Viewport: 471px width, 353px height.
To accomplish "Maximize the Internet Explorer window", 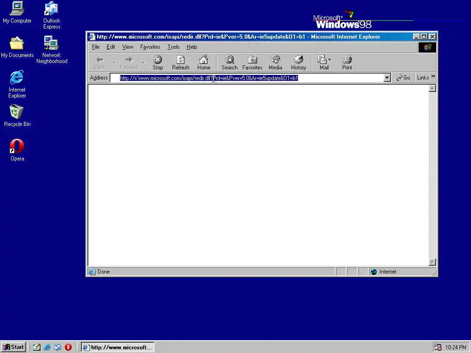I will (x=424, y=37).
